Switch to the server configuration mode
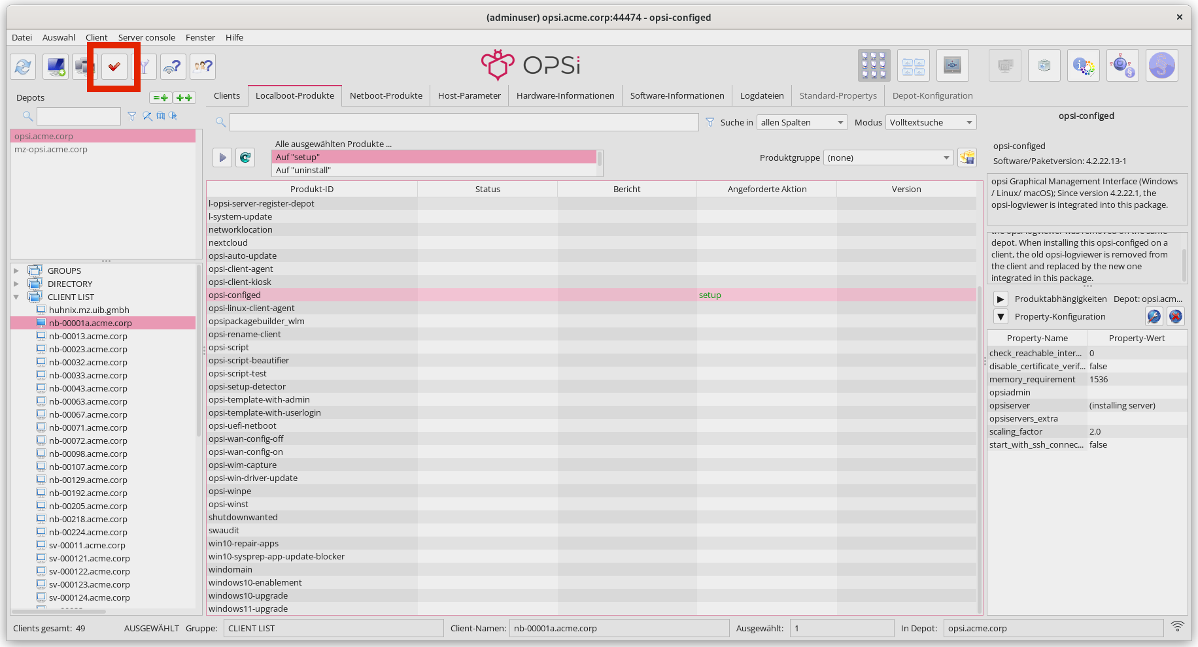This screenshot has width=1198, height=647. point(953,65)
